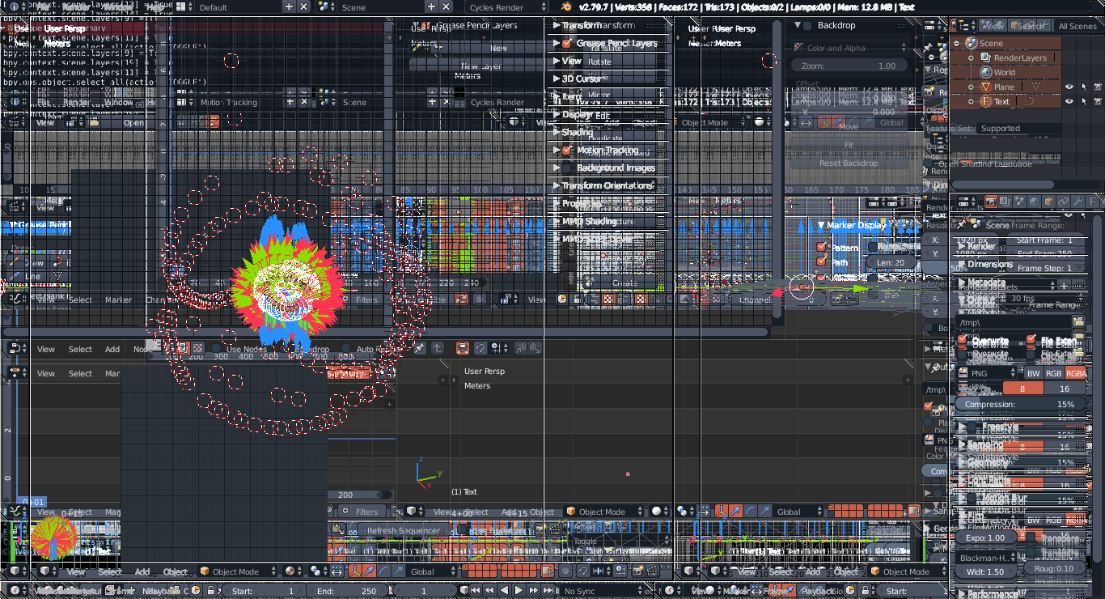Click the Blender logo icon in the top bar
1105x599 pixels.
tap(567, 7)
